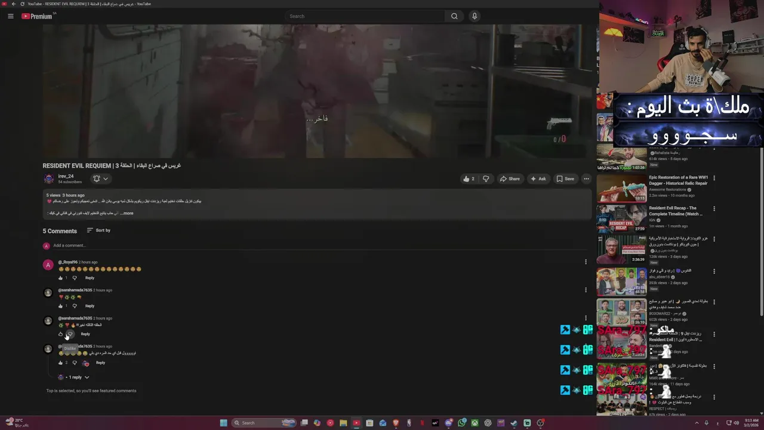Save the video to a playlist
The image size is (764, 430).
point(565,179)
